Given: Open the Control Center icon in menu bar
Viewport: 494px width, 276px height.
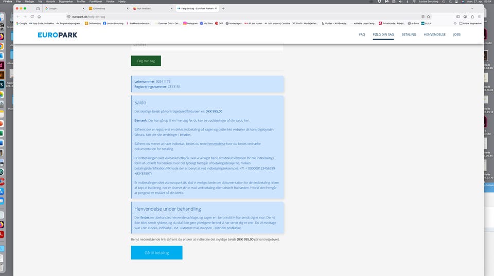Looking at the screenshot, I should [457, 2].
